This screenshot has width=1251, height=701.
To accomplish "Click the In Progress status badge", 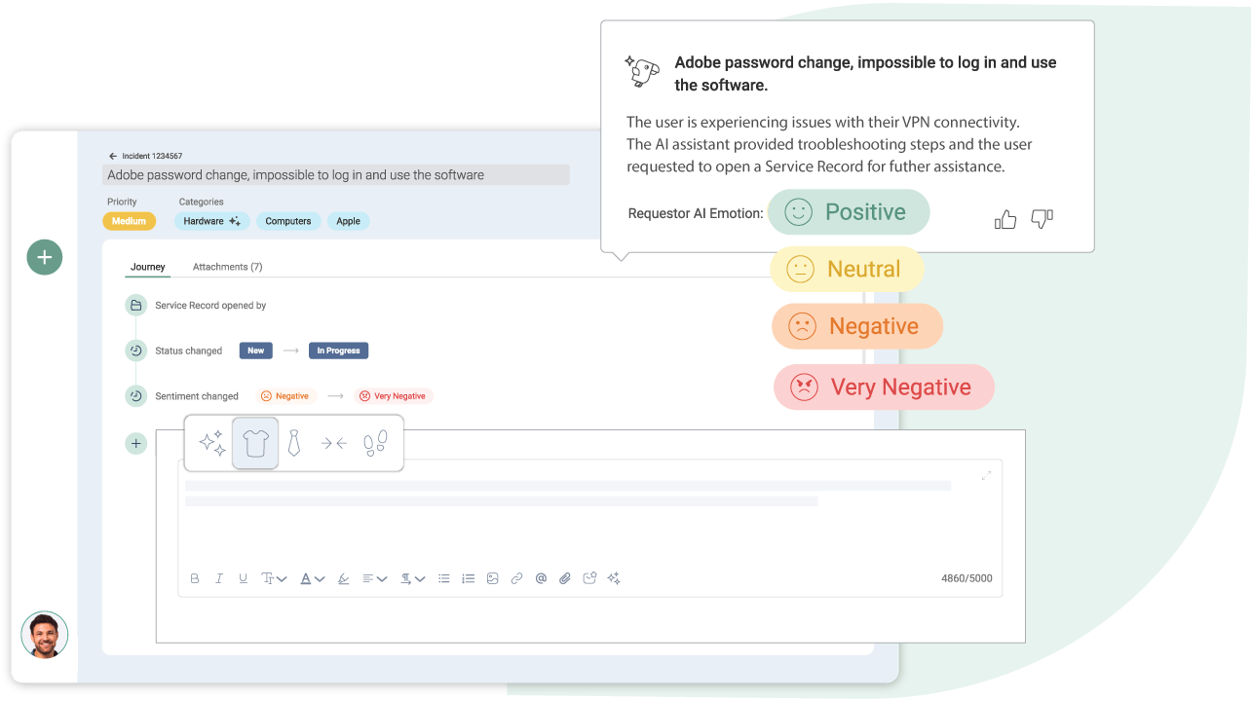I will click(338, 350).
